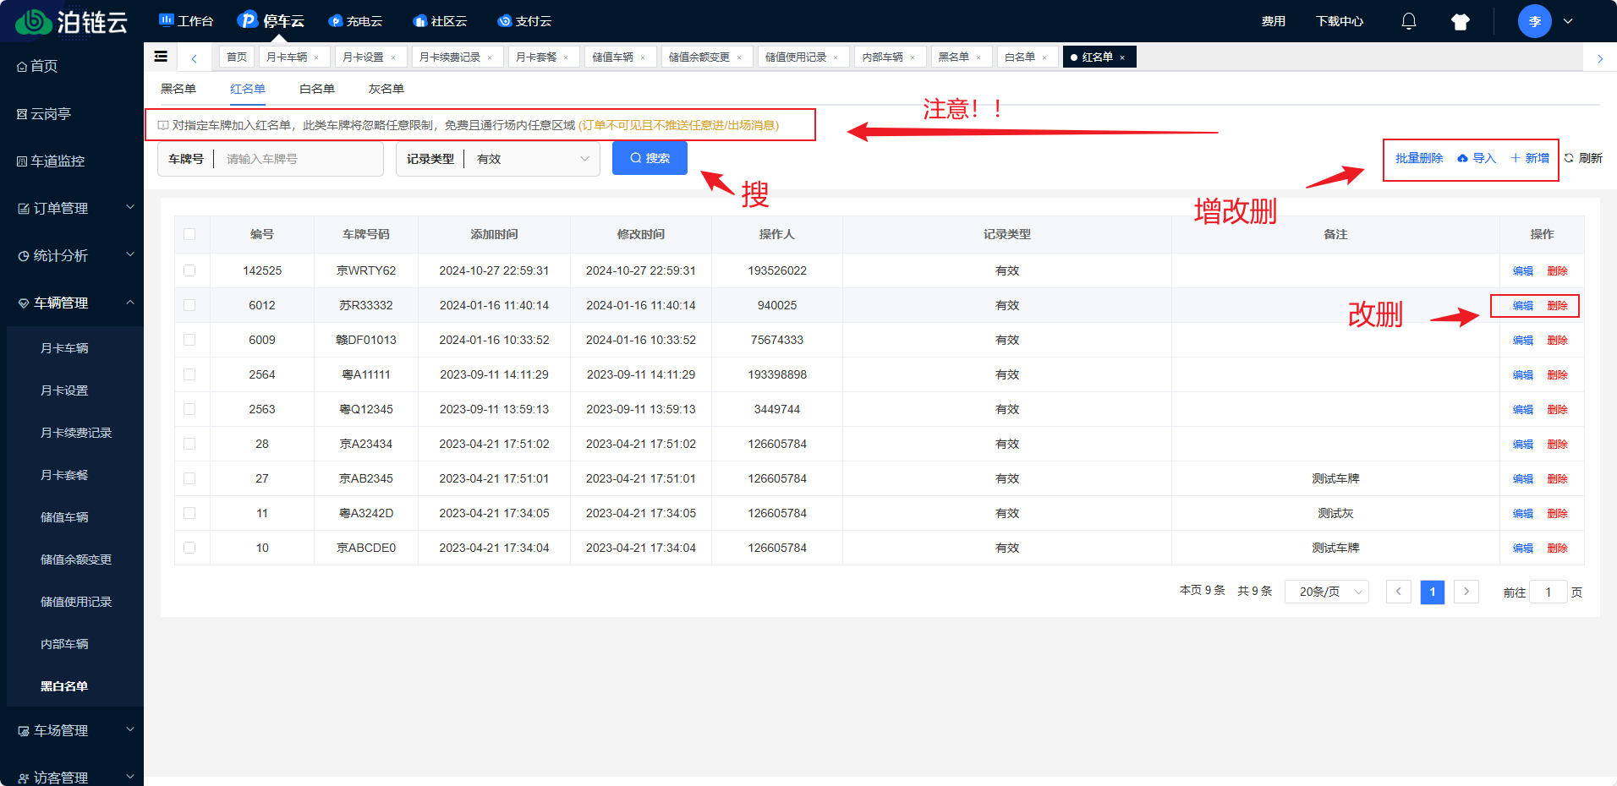1617x786 pixels.
Task: Close the 月卡设置 tab
Action: tap(393, 57)
